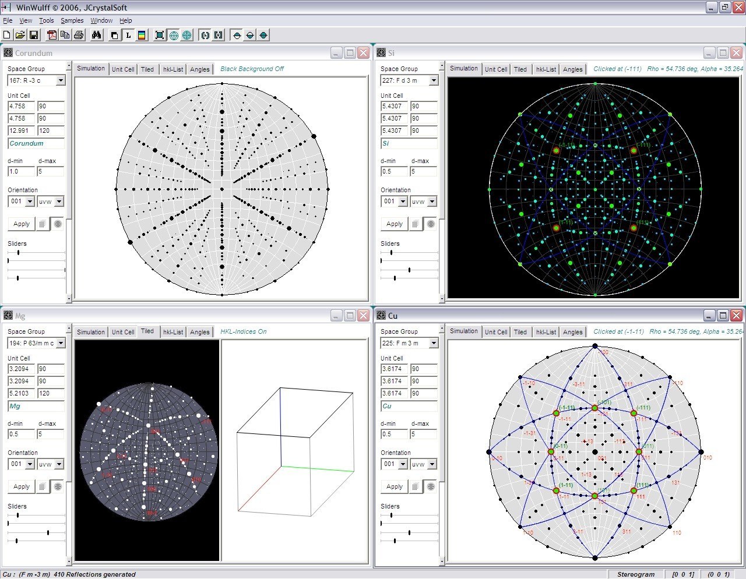Click the square-bracket [uvw] icon

pos(218,36)
